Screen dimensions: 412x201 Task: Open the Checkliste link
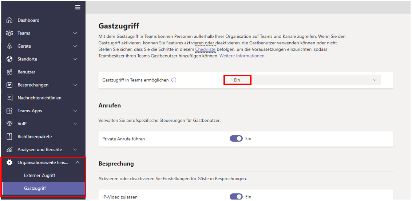tap(206, 49)
